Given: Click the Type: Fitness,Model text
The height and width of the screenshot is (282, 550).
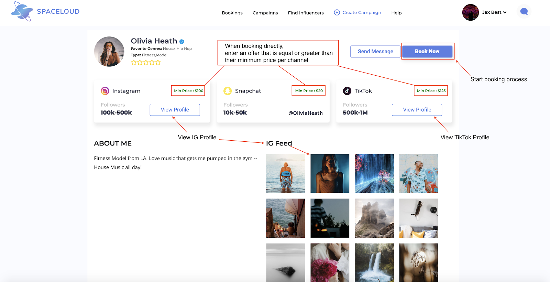Looking at the screenshot, I should tap(149, 55).
